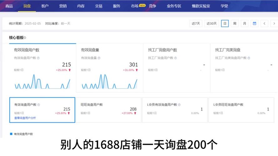278x156 pixels.
Task: Go to the 服务 tab
Action: [116, 6]
